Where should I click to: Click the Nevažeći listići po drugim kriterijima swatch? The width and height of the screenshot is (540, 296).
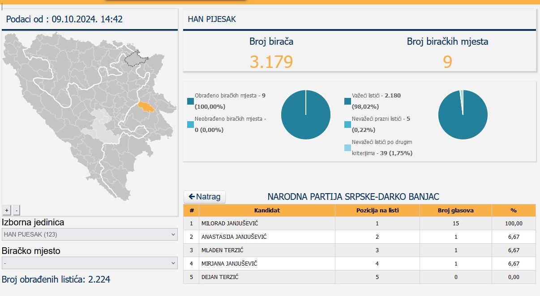pos(348,148)
